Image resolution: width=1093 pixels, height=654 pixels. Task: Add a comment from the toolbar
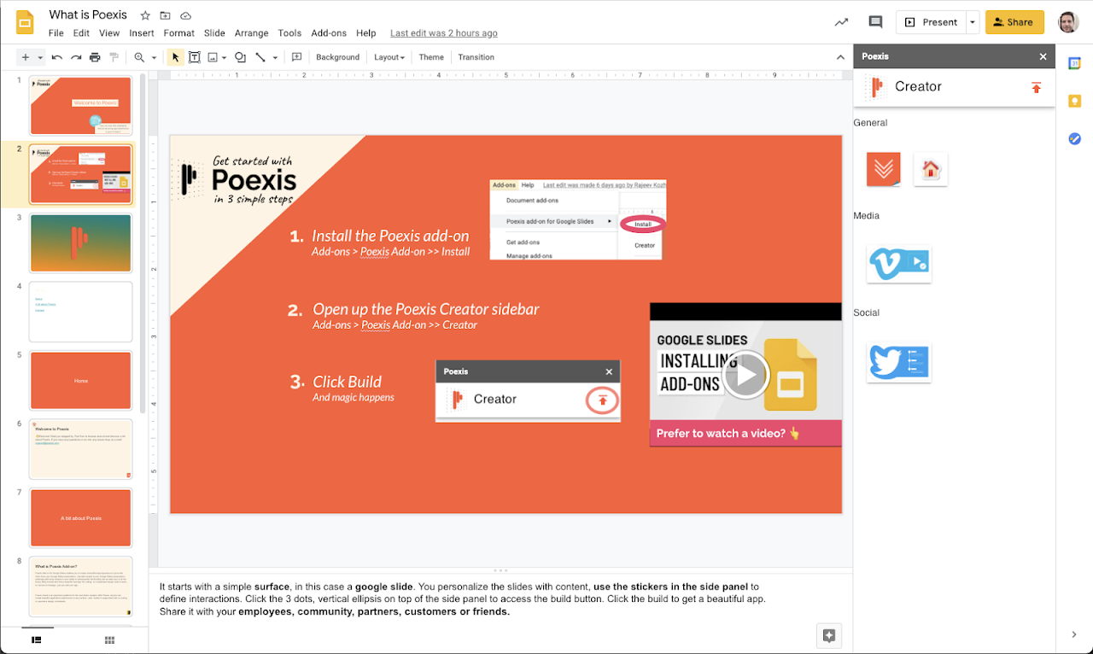297,57
